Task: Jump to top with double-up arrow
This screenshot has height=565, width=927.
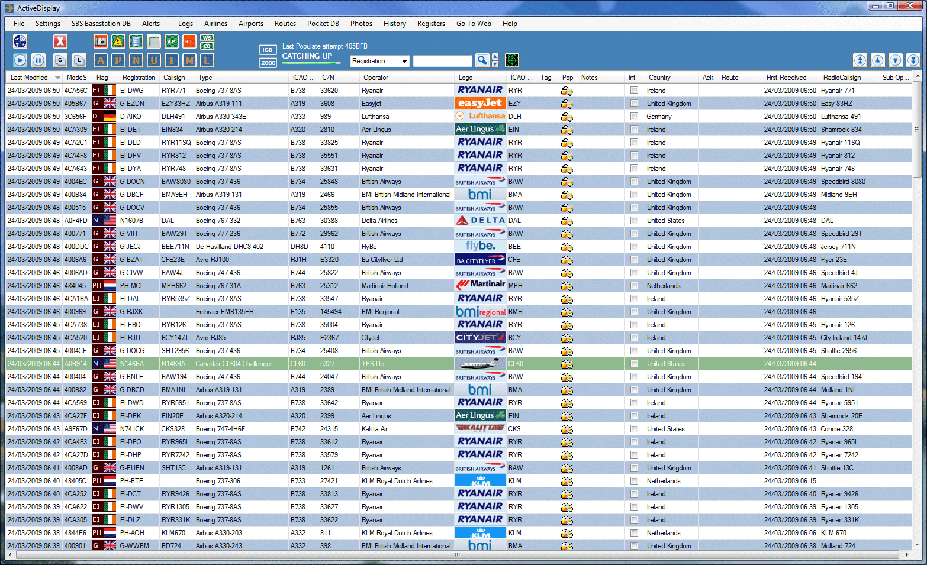Action: (x=860, y=60)
